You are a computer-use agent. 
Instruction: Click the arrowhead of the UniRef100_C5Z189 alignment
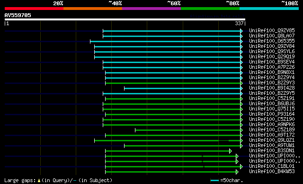click(241, 130)
